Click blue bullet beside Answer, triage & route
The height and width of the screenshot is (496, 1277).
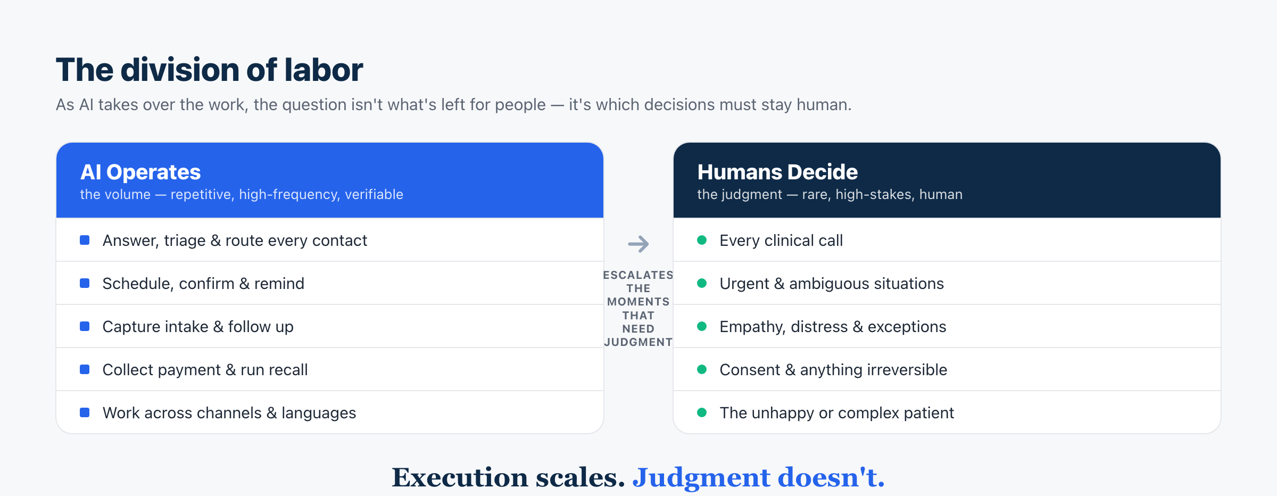pos(85,240)
